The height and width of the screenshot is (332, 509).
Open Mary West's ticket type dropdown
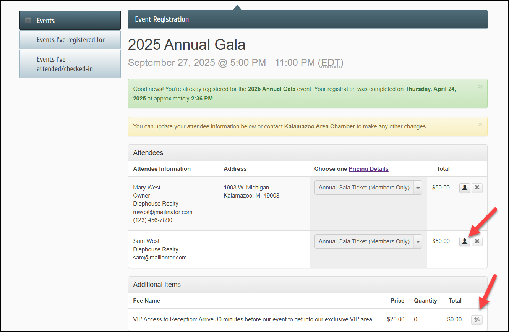point(368,188)
